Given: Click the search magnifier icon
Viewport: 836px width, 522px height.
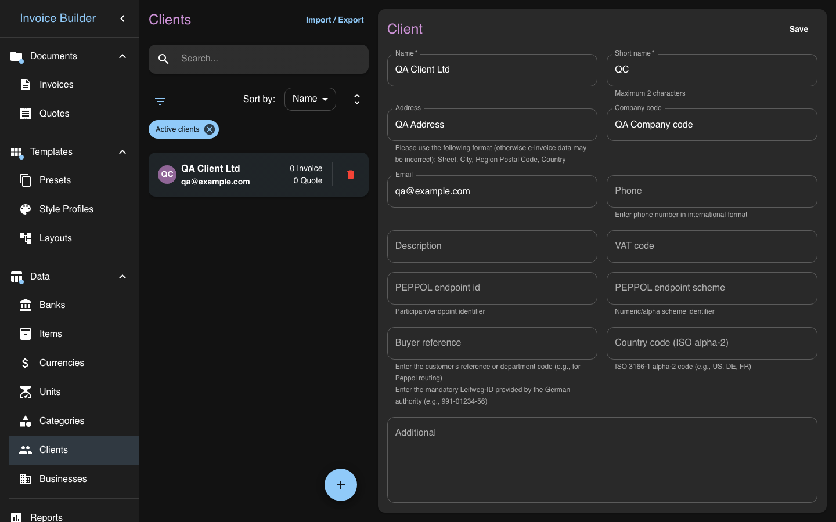Looking at the screenshot, I should (x=164, y=59).
